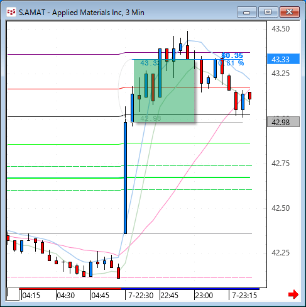Click the 04:15 time axis label
Image resolution: width=306 pixels, height=307 pixels.
point(31,296)
